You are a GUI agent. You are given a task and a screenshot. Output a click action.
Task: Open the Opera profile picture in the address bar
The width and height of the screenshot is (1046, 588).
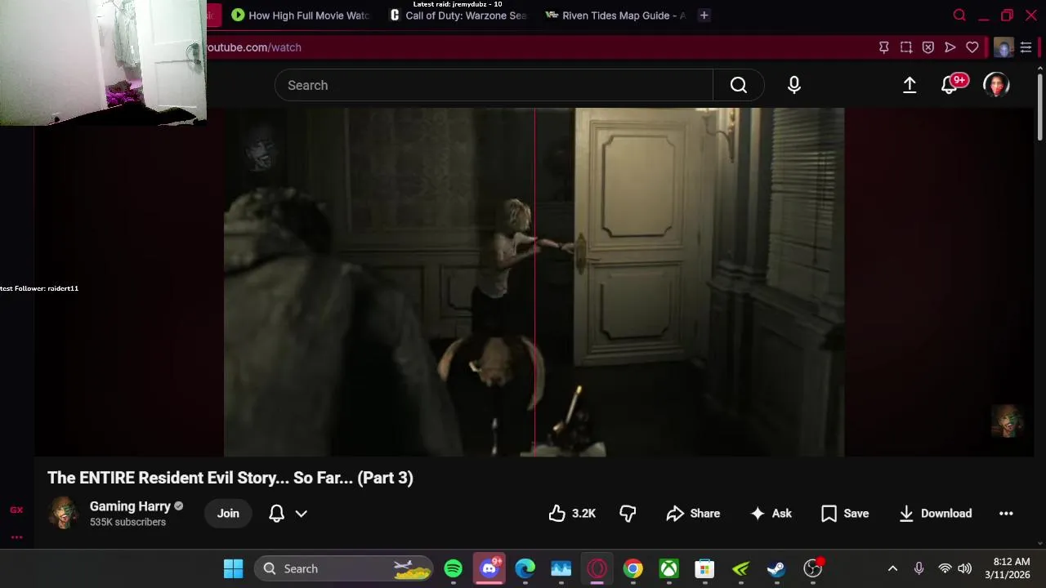click(x=1004, y=47)
